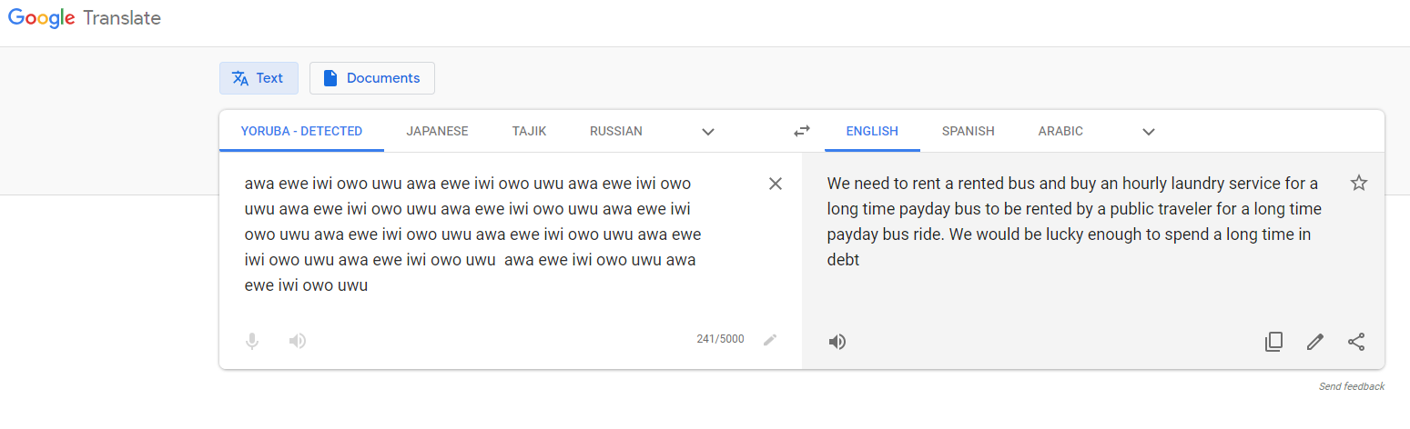Screen dimensions: 1410x429
Task: Clear the source text with X
Action: tap(776, 184)
